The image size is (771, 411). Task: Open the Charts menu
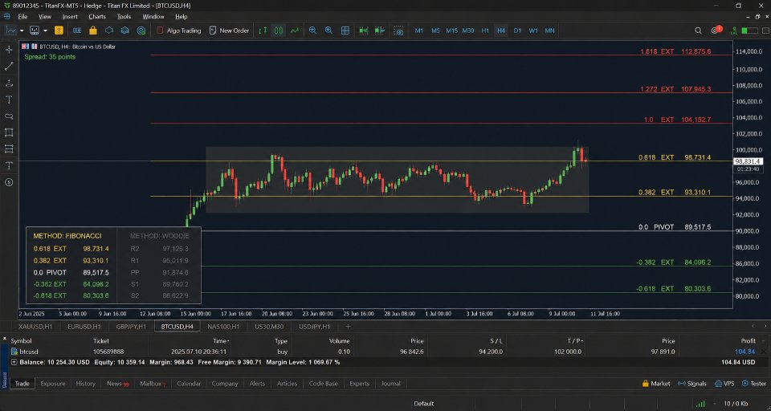click(x=97, y=17)
